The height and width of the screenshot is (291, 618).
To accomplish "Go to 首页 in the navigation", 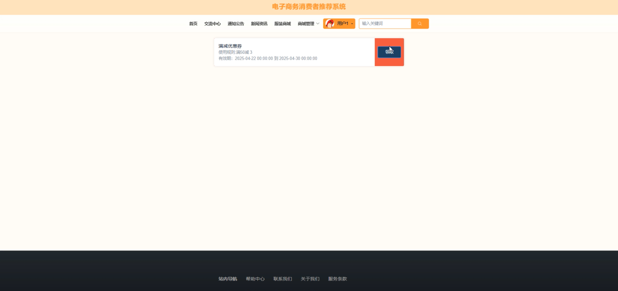I will coord(193,24).
